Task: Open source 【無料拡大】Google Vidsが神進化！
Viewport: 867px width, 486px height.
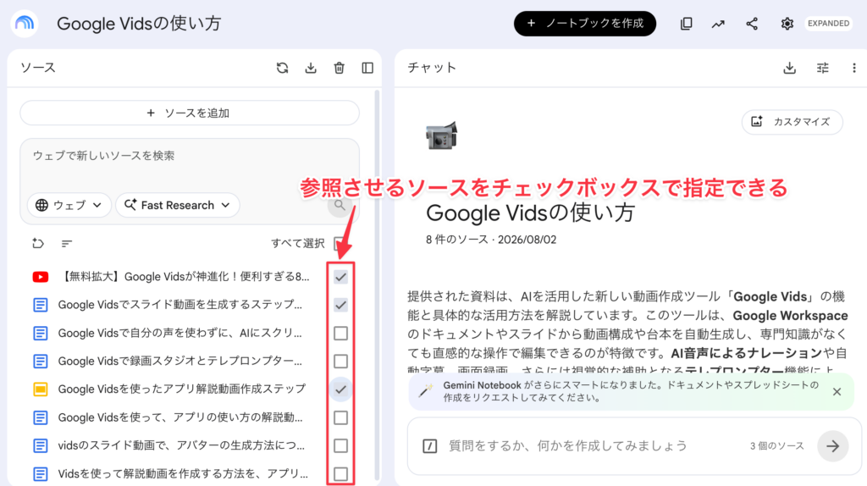Action: (184, 277)
